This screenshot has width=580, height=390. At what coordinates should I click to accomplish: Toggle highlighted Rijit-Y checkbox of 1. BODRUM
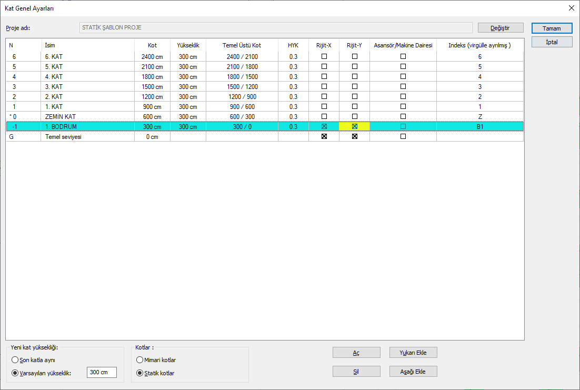tap(355, 126)
